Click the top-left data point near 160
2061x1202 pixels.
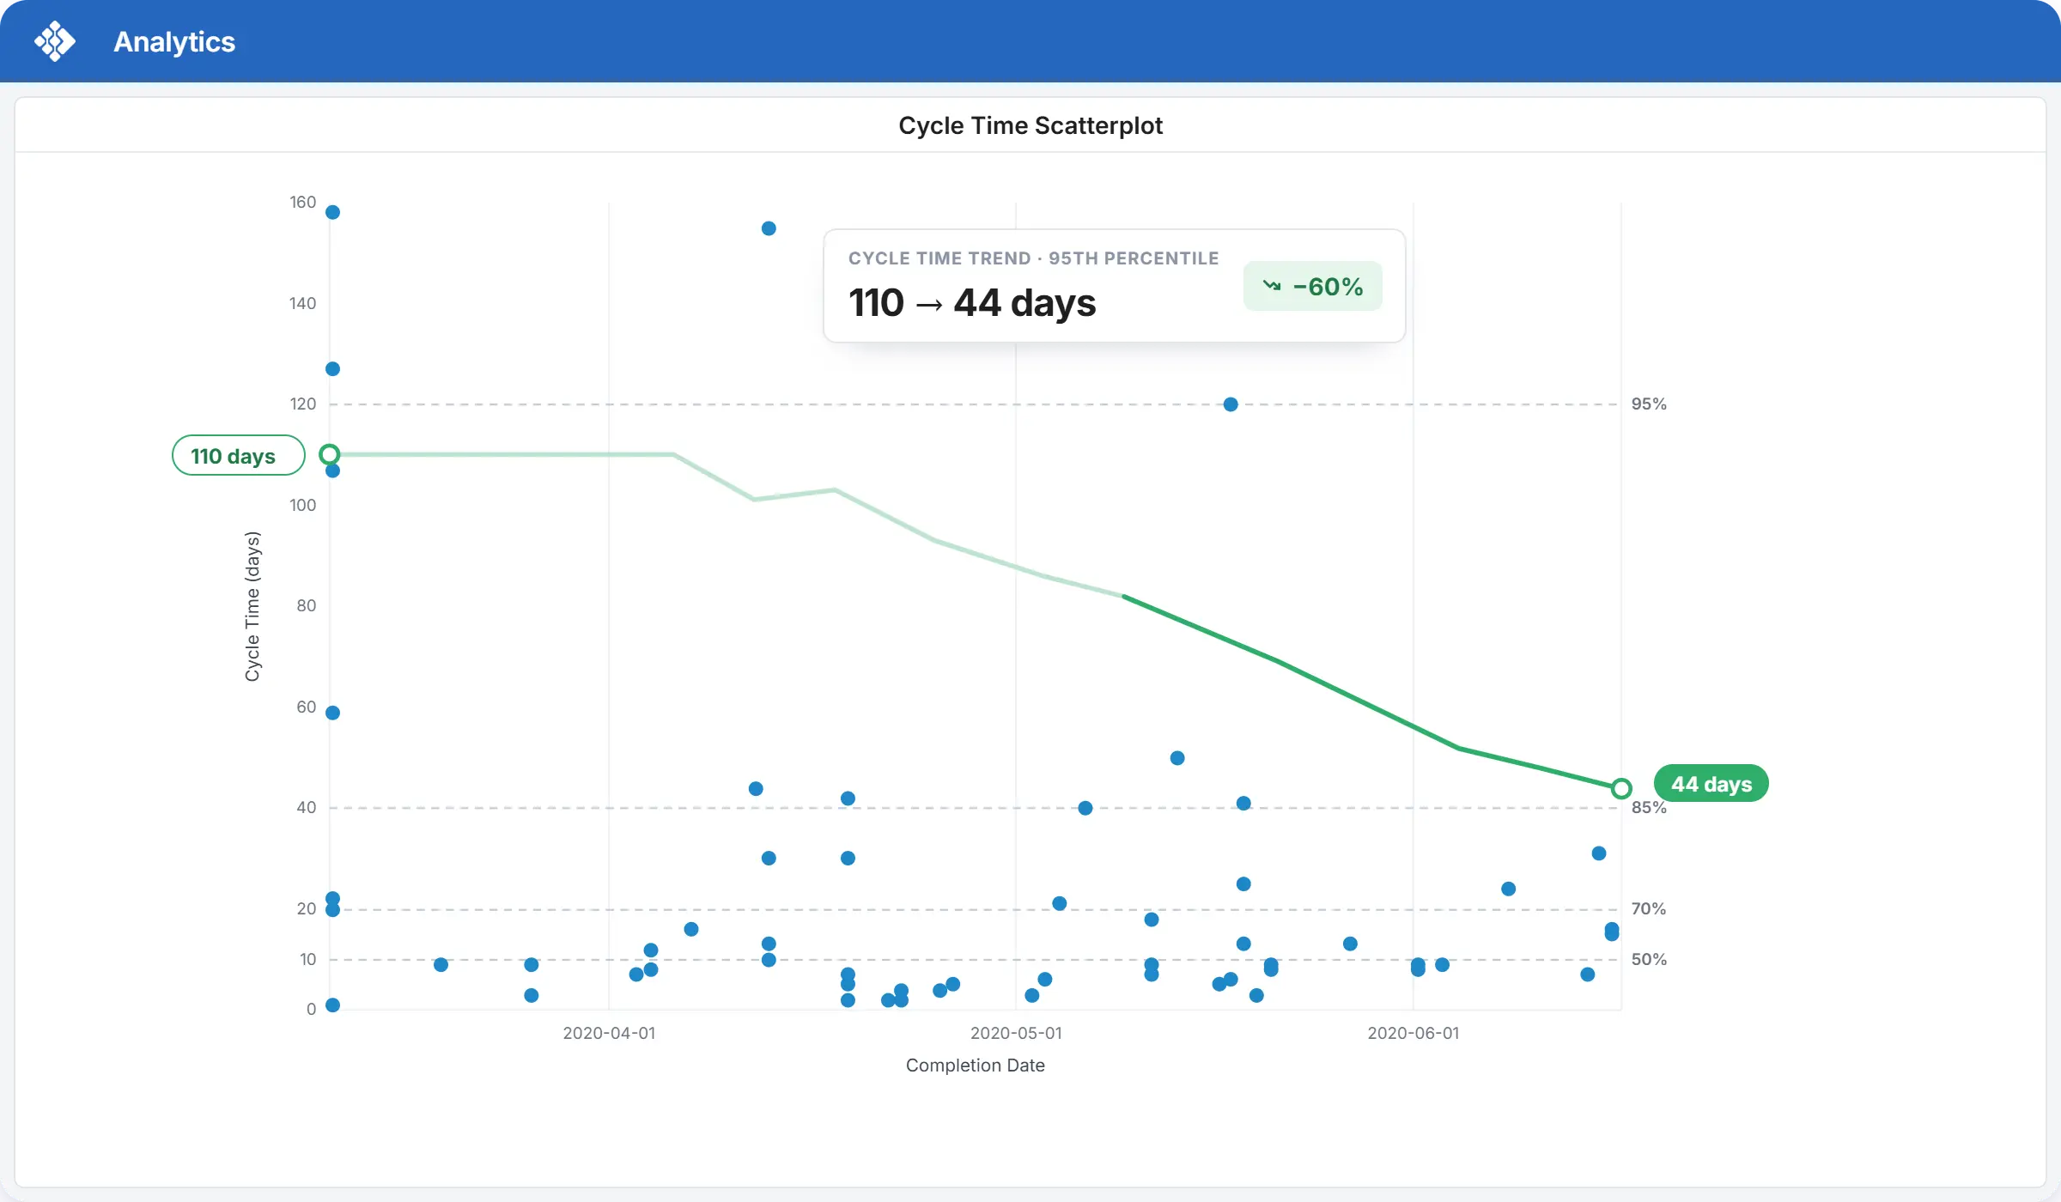point(333,212)
